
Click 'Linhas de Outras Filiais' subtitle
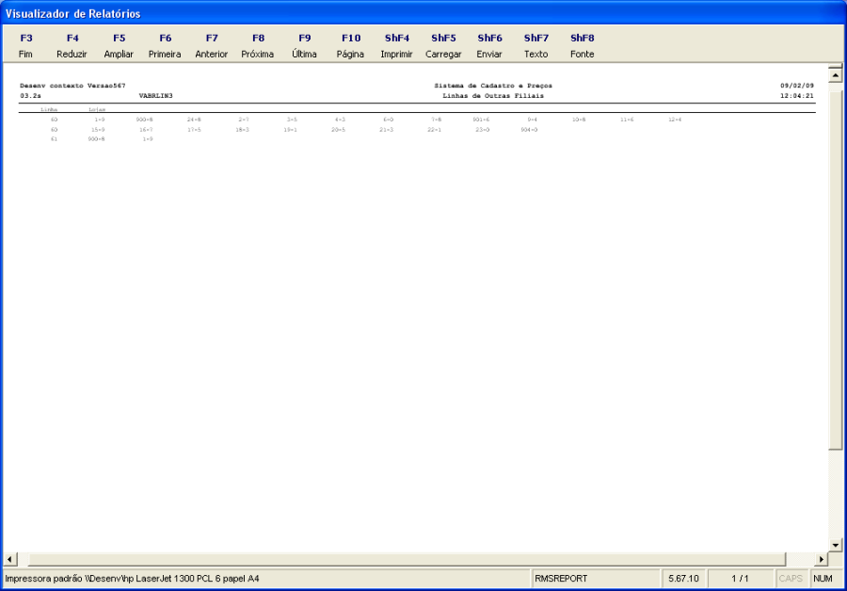[493, 96]
